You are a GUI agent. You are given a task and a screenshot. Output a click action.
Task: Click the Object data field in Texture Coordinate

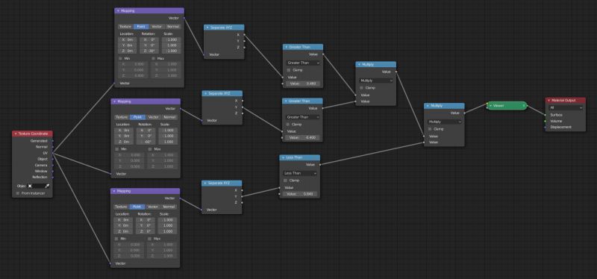pos(36,186)
